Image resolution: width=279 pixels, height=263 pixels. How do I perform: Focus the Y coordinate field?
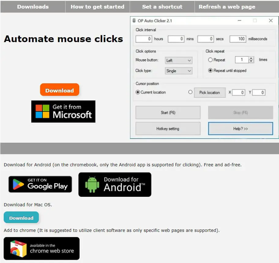pyautogui.click(x=259, y=92)
